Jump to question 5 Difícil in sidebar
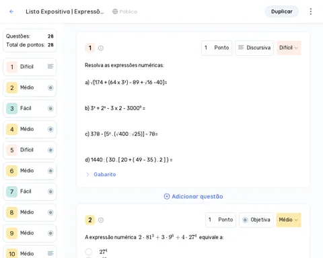 [30, 150]
